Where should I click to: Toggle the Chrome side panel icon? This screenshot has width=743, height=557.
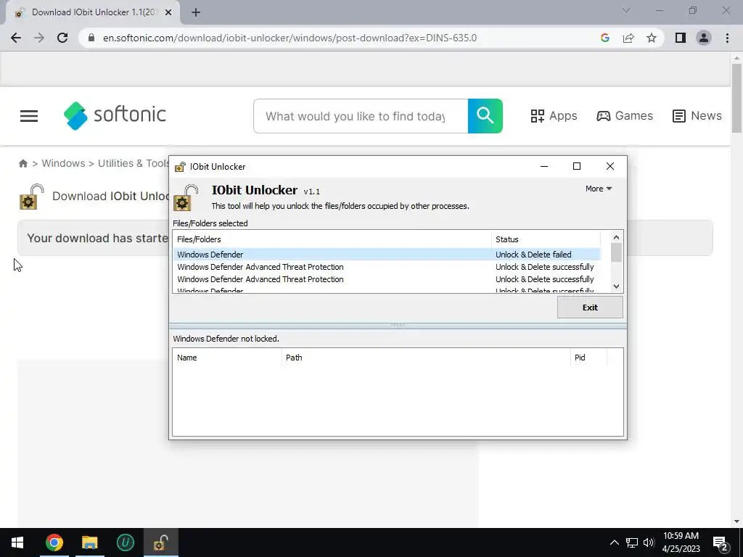pyautogui.click(x=681, y=38)
